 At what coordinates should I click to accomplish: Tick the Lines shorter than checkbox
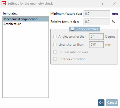click(x=55, y=45)
